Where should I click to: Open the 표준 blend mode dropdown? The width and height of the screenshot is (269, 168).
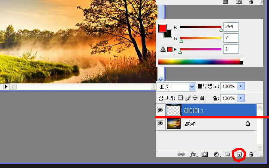176,87
